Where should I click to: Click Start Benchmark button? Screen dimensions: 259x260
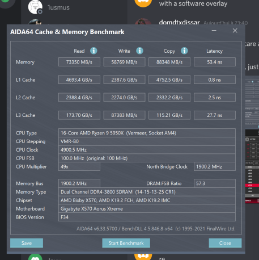[x=126, y=243]
